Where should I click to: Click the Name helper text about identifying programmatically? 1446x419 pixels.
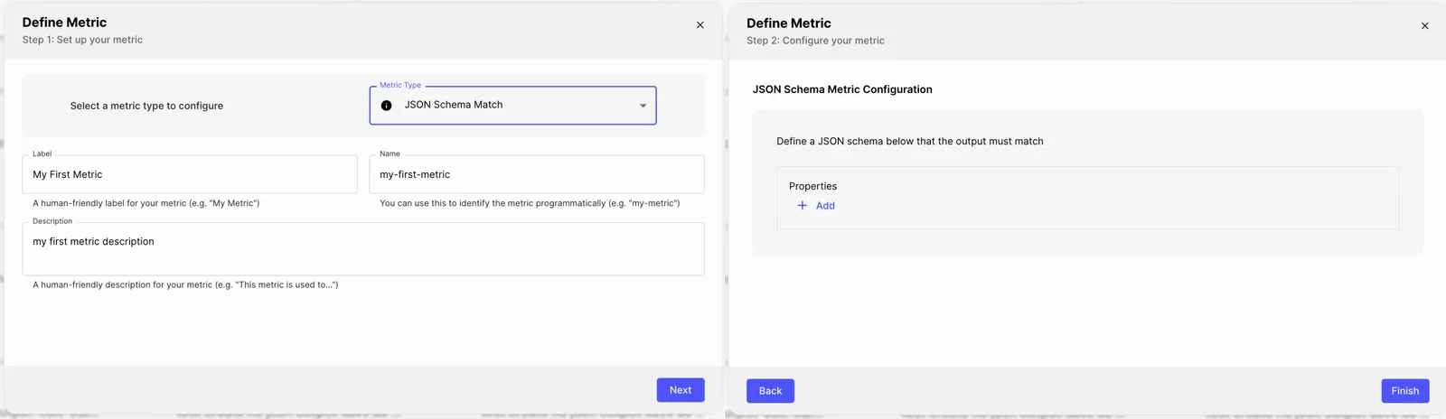tap(530, 203)
